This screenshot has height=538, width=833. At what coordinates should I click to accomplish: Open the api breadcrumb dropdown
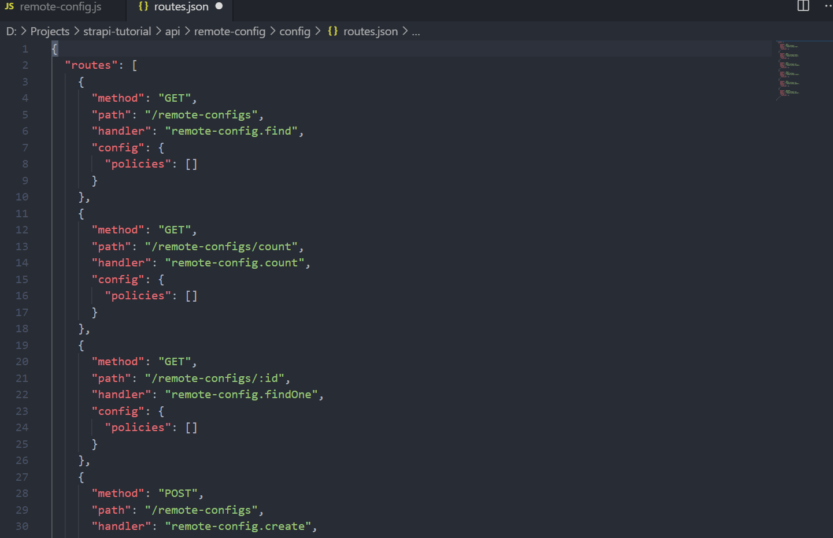click(172, 31)
